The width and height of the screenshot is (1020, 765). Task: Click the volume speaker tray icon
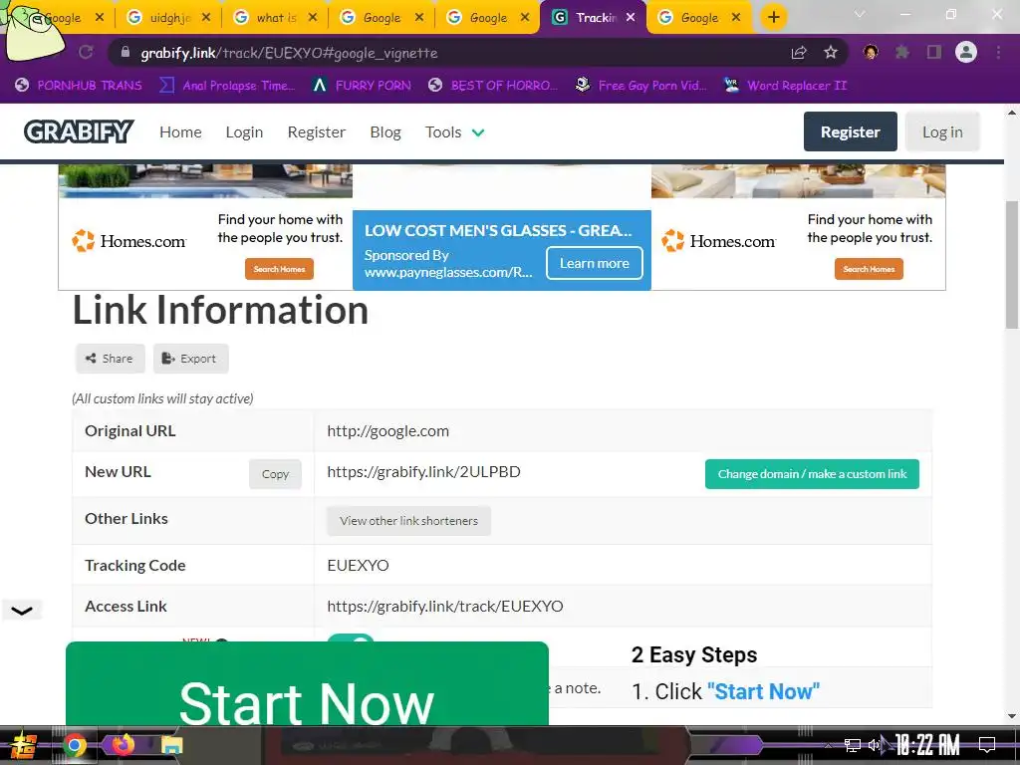coord(875,744)
